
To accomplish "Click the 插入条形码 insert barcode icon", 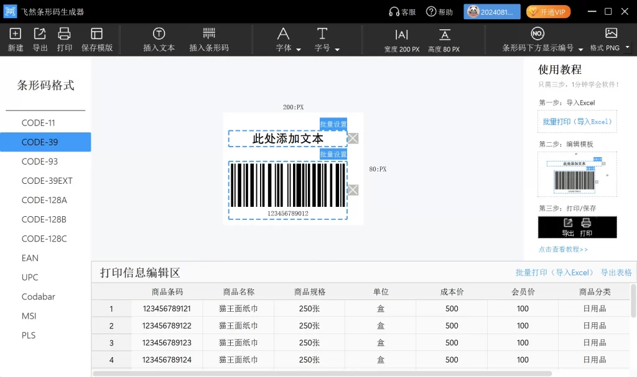I will click(x=209, y=34).
